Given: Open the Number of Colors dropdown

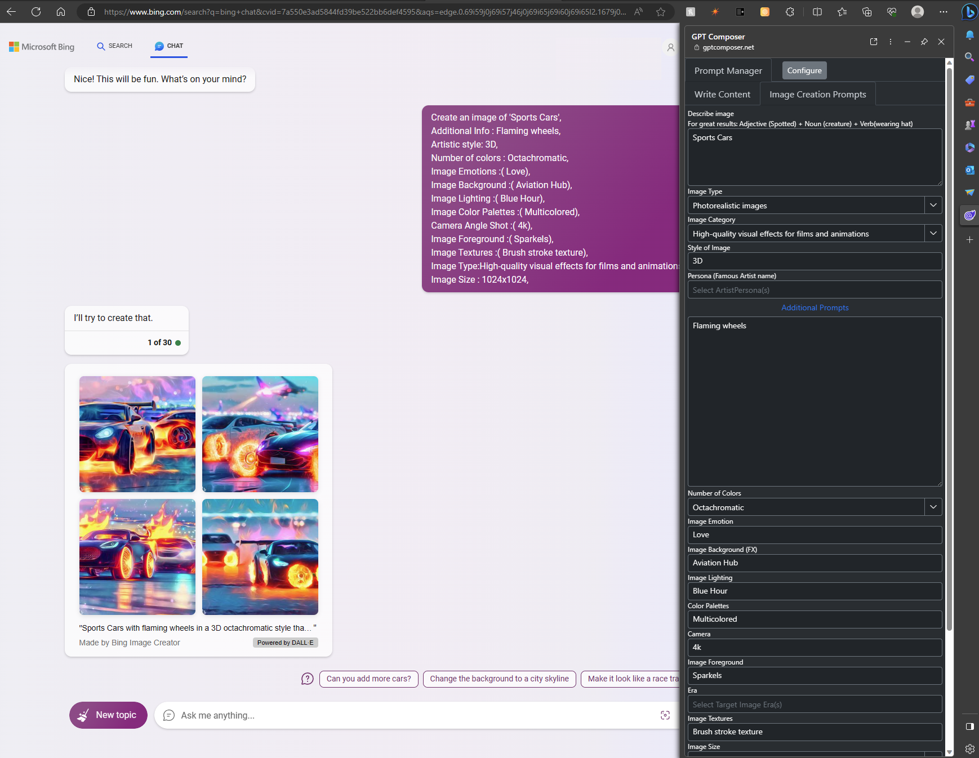Looking at the screenshot, I should click(x=933, y=507).
